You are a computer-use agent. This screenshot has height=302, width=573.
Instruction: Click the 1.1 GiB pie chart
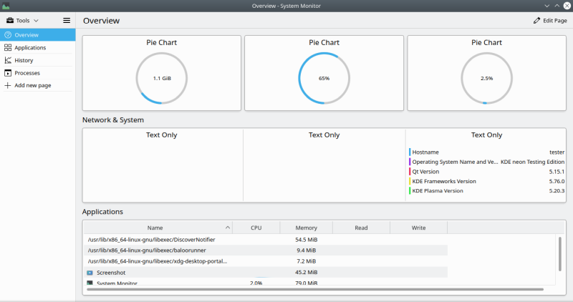(x=162, y=77)
